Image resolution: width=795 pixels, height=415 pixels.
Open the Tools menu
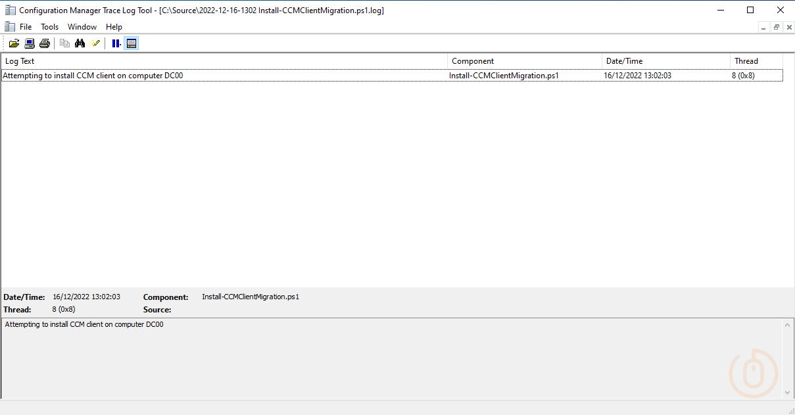(x=50, y=27)
